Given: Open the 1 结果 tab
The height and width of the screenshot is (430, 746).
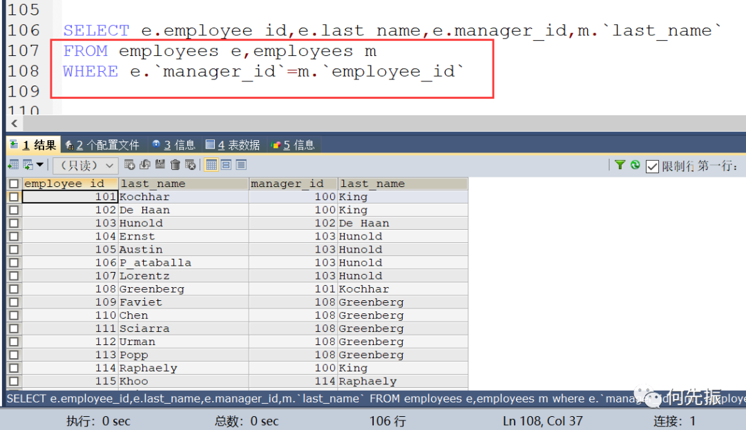Looking at the screenshot, I should pos(33,145).
